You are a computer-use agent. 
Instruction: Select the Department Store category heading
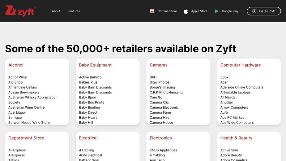click(26, 138)
